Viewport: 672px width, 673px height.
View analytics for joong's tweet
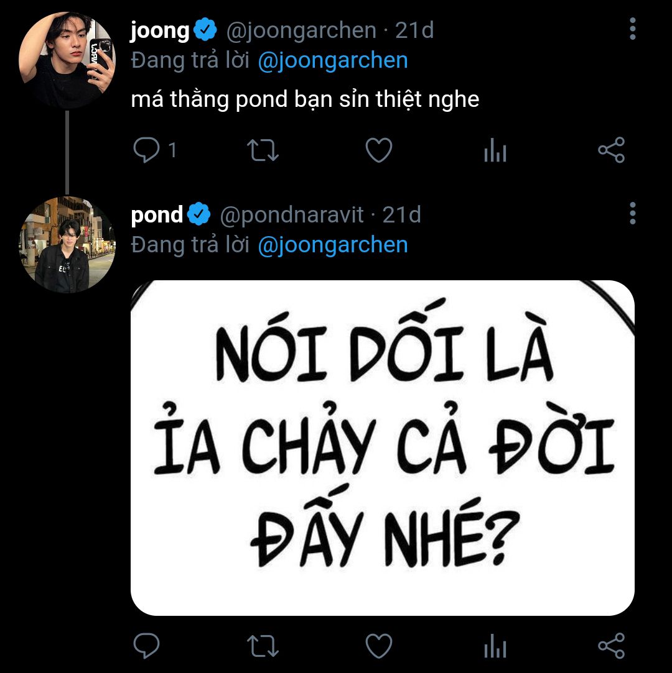(495, 151)
